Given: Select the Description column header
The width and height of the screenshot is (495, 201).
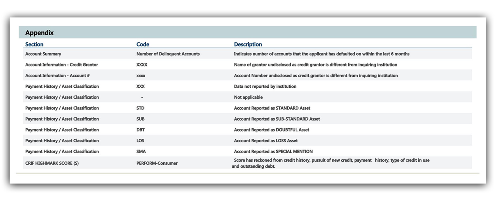Looking at the screenshot, I should click(248, 44).
